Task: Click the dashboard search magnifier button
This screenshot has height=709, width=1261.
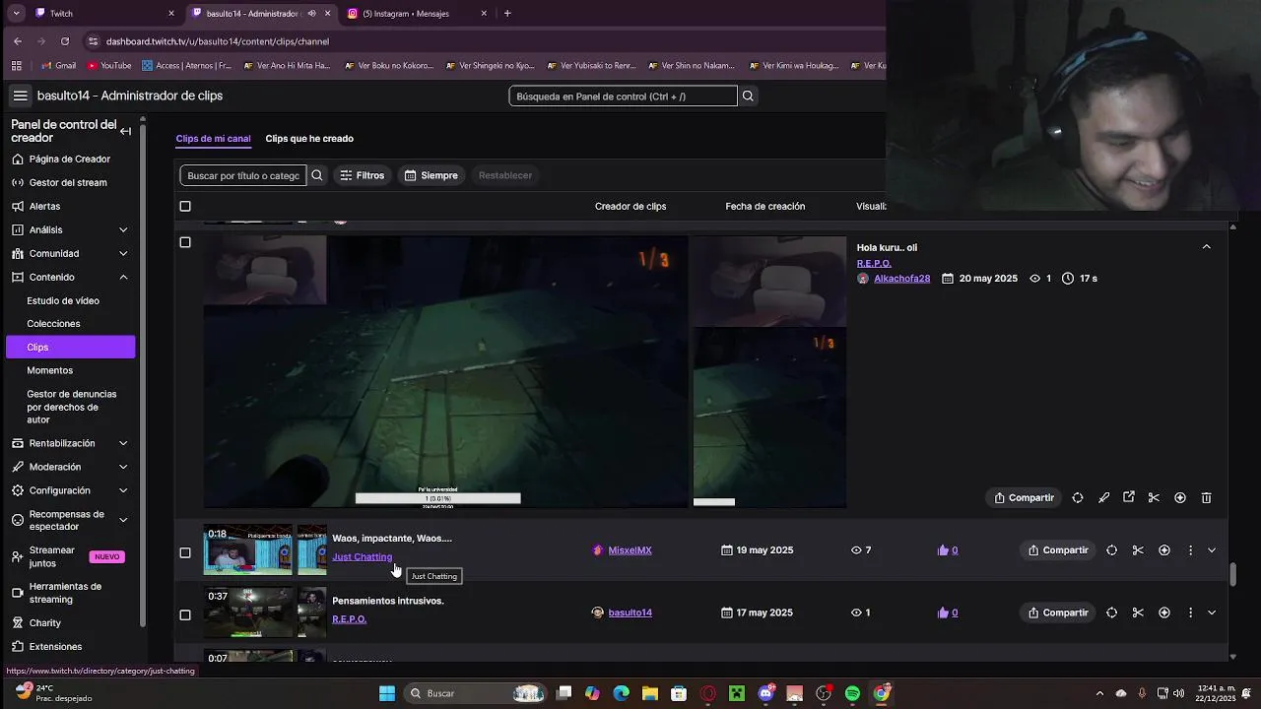Action: coord(748,96)
